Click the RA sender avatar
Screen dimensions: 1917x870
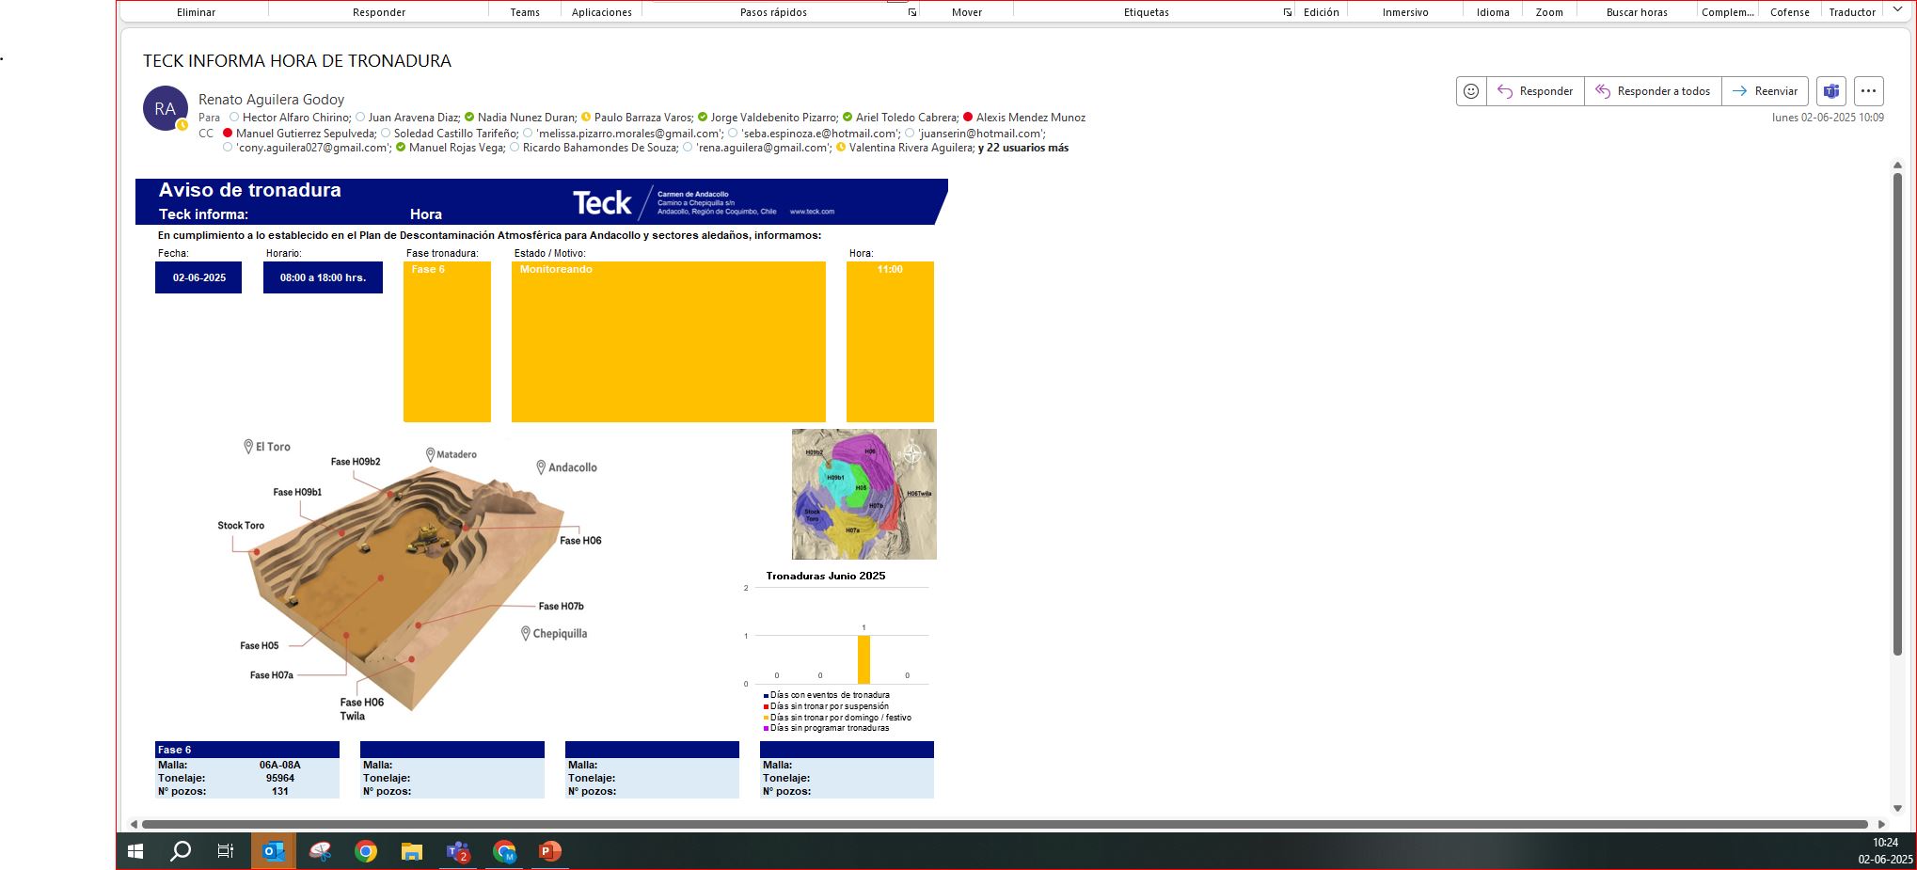click(166, 108)
